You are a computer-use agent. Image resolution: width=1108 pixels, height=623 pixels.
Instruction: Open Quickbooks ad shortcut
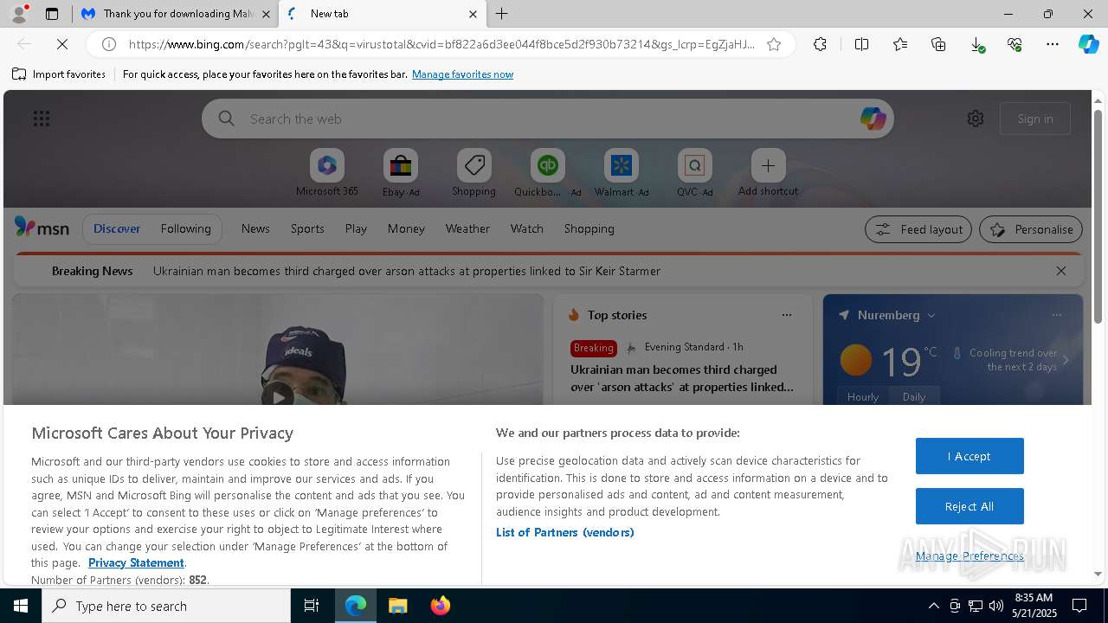coord(548,173)
